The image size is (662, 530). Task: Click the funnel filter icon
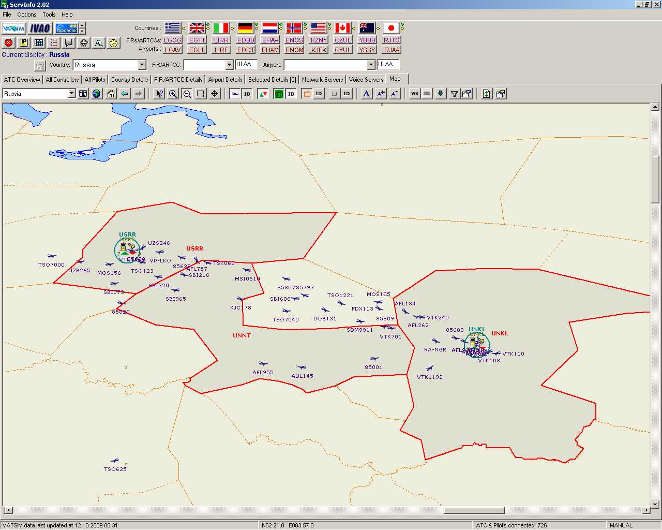coord(454,94)
